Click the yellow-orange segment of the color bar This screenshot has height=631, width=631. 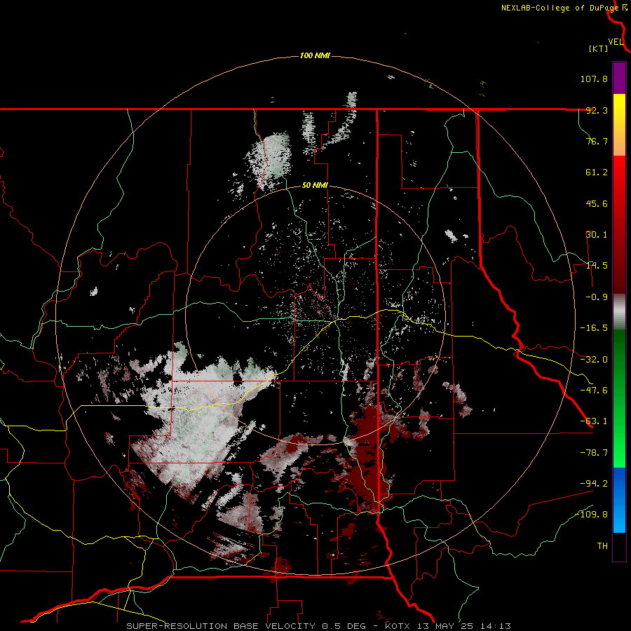pos(619,125)
